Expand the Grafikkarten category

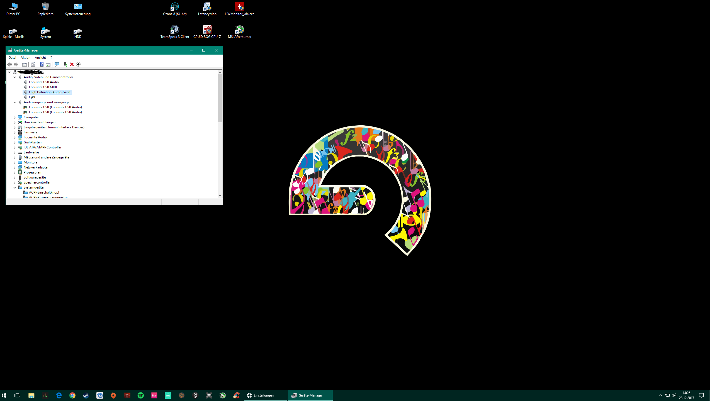point(15,142)
